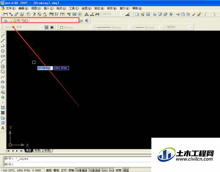Select the Arc Length dimension tool
Screen dimensions: 220x172
(x=16, y=15)
